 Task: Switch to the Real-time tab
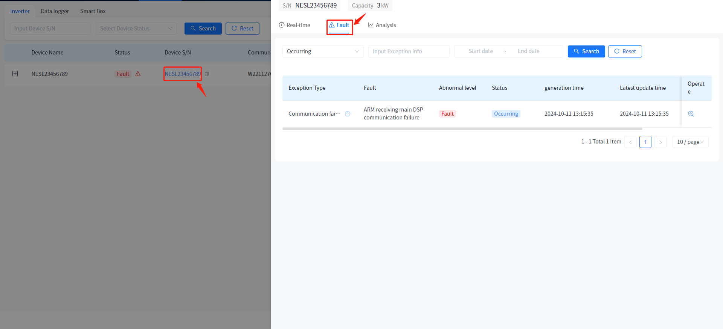(x=294, y=25)
